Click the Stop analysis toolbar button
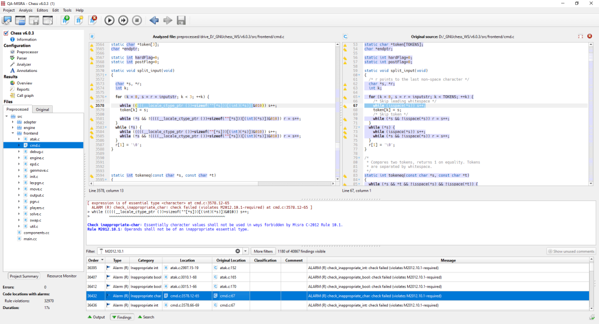 coord(137,20)
